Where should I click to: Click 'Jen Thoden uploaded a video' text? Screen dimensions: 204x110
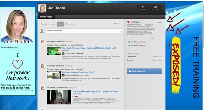[57, 88]
